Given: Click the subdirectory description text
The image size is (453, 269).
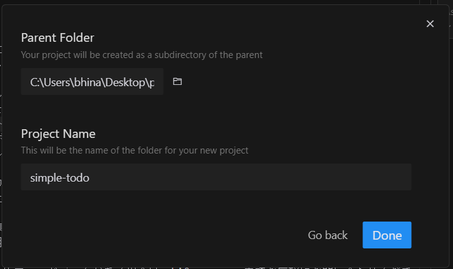Looking at the screenshot, I should (x=142, y=55).
